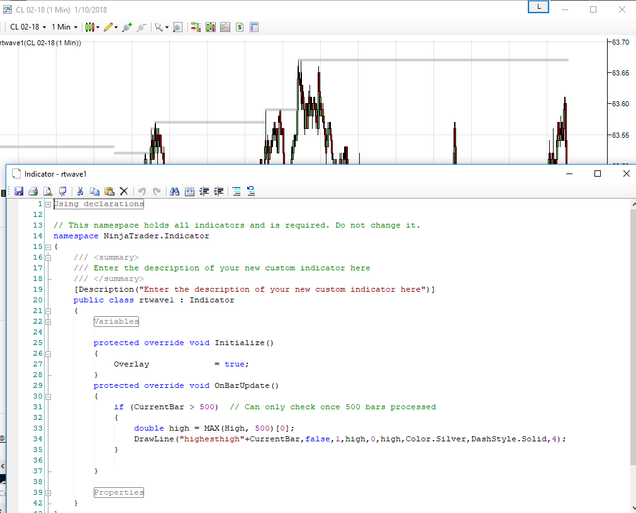Click the document icon in Indicator title bar

pyautogui.click(x=16, y=174)
